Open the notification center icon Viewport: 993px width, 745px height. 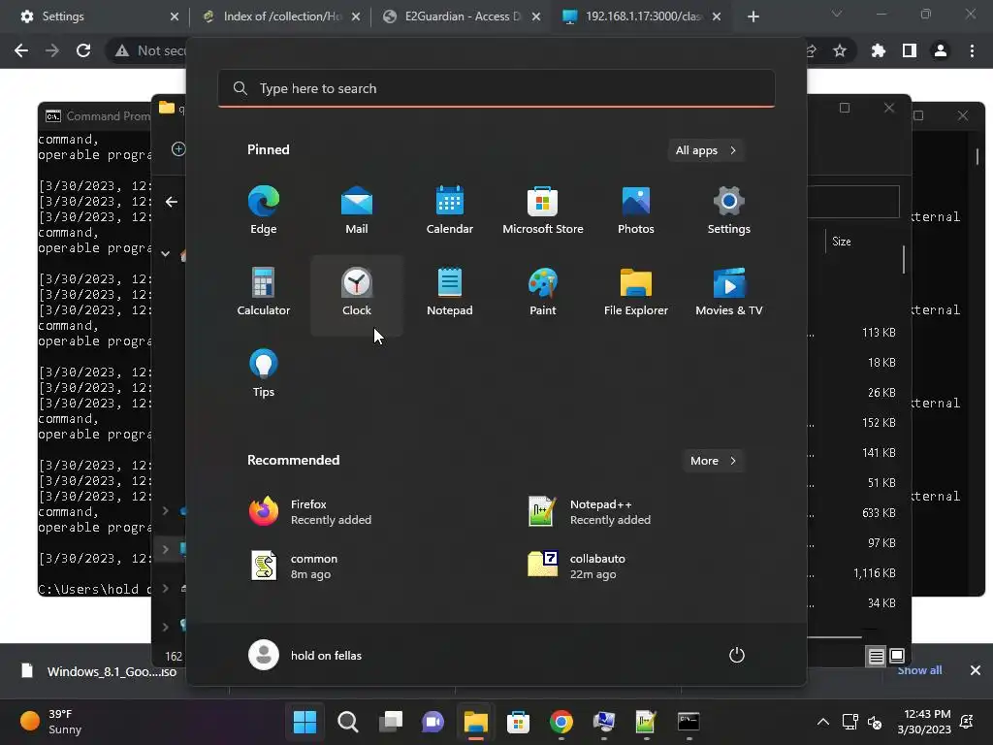click(967, 722)
